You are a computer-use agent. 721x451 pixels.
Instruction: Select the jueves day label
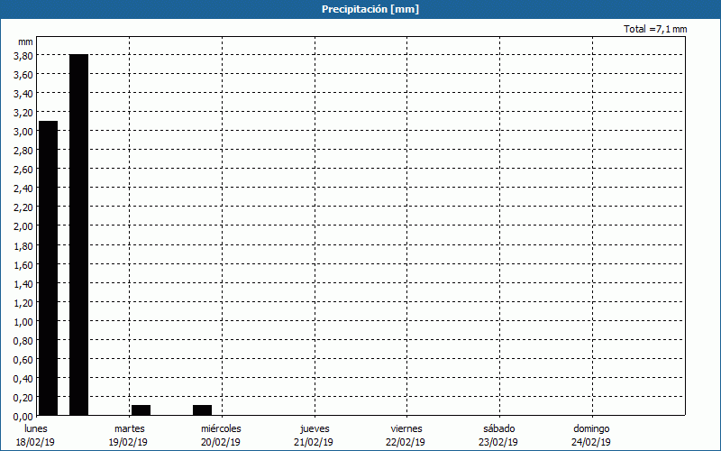tap(315, 428)
